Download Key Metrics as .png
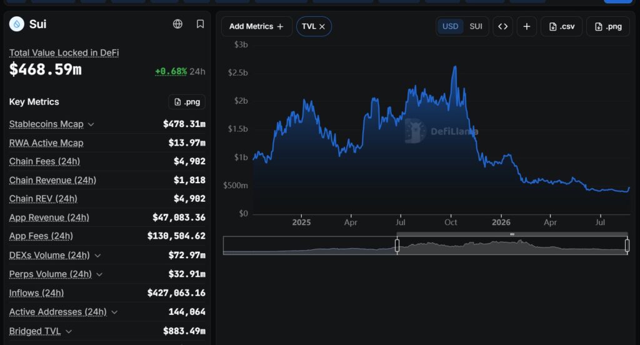This screenshot has height=345, width=640. pyautogui.click(x=187, y=102)
